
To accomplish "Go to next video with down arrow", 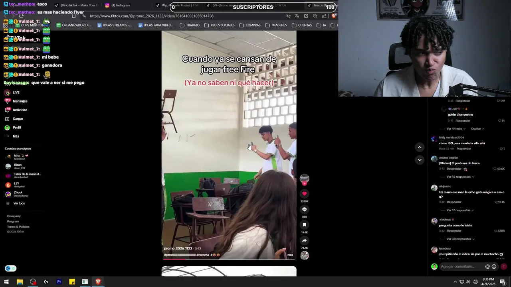I will pyautogui.click(x=420, y=160).
